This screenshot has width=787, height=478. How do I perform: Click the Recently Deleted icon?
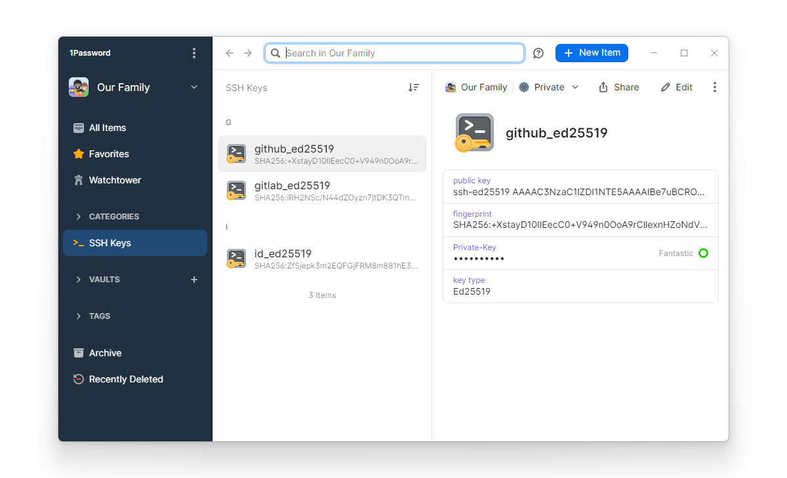(x=79, y=379)
